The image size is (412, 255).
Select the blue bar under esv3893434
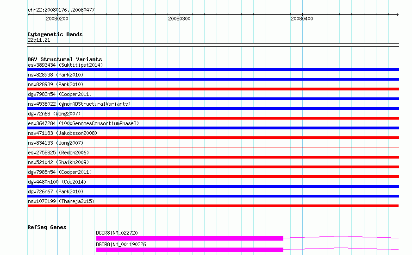tap(213, 70)
